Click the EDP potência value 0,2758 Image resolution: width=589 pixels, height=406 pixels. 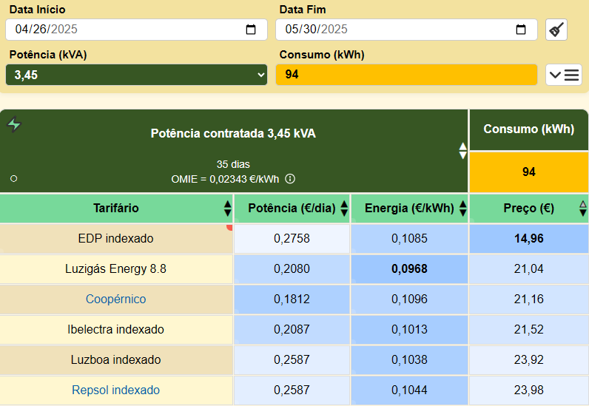tap(292, 238)
